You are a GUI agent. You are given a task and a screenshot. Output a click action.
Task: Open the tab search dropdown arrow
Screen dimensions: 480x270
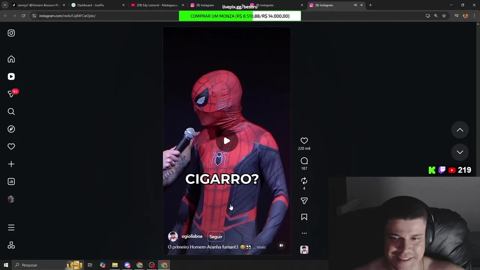click(x=5, y=5)
